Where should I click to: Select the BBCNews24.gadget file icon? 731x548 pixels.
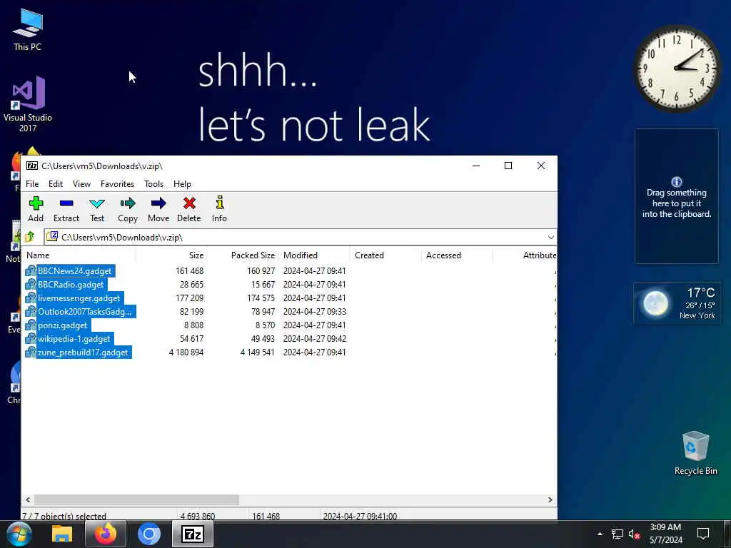point(31,270)
